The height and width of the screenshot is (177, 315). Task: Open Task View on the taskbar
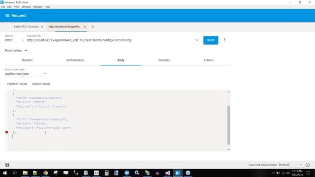pyautogui.click(x=15, y=173)
